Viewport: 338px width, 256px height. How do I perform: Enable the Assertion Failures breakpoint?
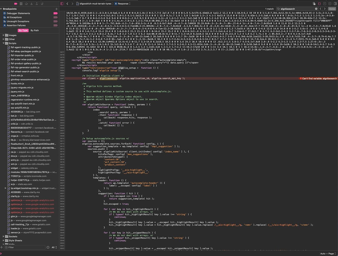55,25
